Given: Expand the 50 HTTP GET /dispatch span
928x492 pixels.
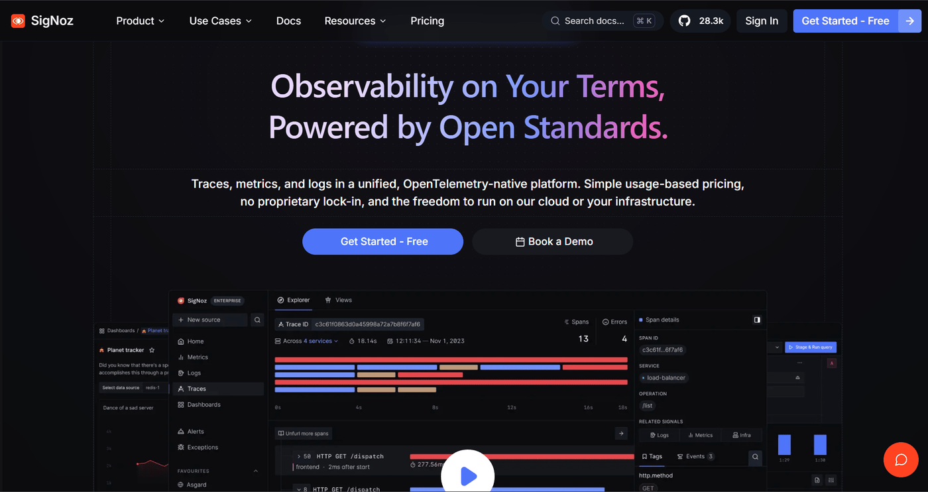Looking at the screenshot, I should coord(300,456).
